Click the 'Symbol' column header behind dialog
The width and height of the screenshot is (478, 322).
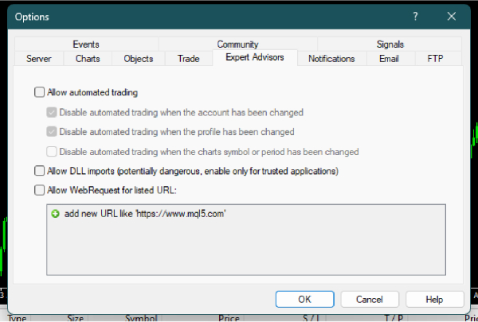[141, 318]
